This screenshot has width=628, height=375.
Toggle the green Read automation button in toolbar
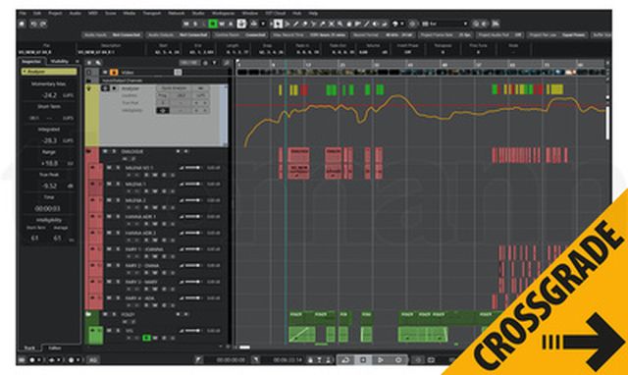point(213,24)
